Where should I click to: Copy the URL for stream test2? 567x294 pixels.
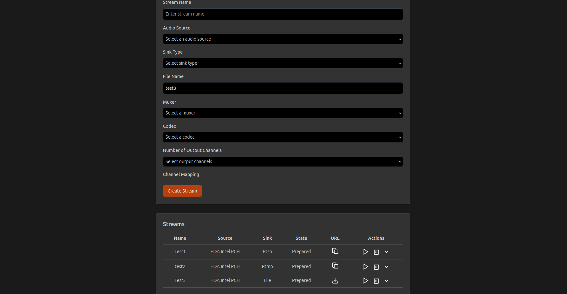pyautogui.click(x=335, y=266)
